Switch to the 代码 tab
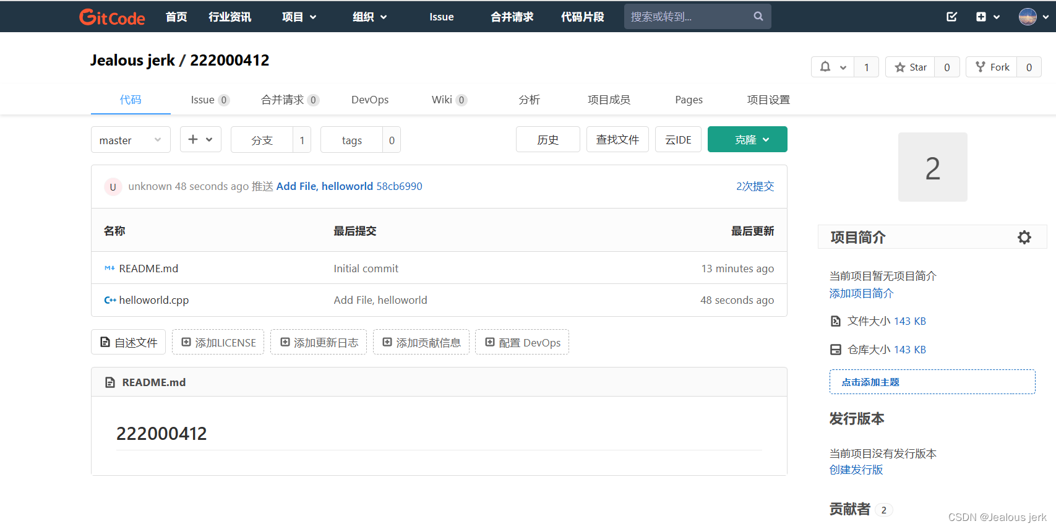The width and height of the screenshot is (1056, 529). pos(131,100)
